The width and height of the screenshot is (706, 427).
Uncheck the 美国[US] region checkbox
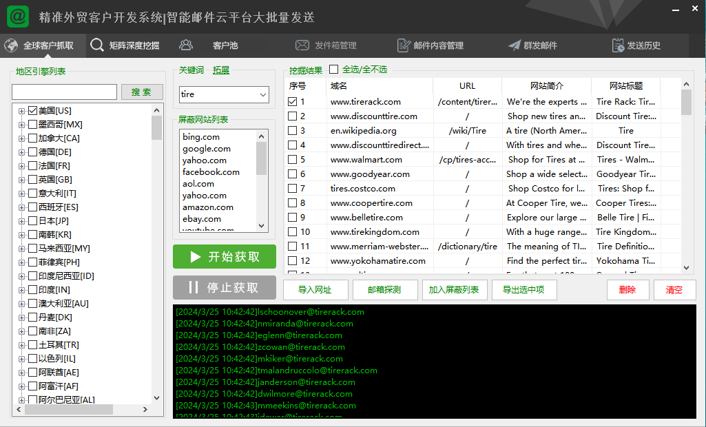pyautogui.click(x=33, y=111)
